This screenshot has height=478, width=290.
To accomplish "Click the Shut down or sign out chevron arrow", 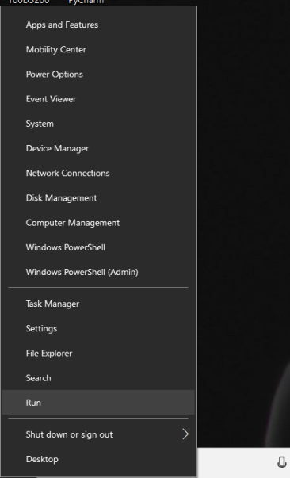I will coord(185,434).
